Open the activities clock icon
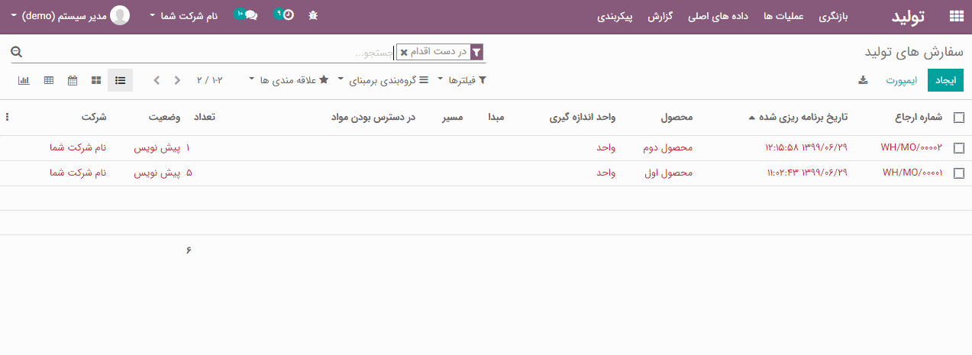Image resolution: width=972 pixels, height=355 pixels. [x=287, y=15]
